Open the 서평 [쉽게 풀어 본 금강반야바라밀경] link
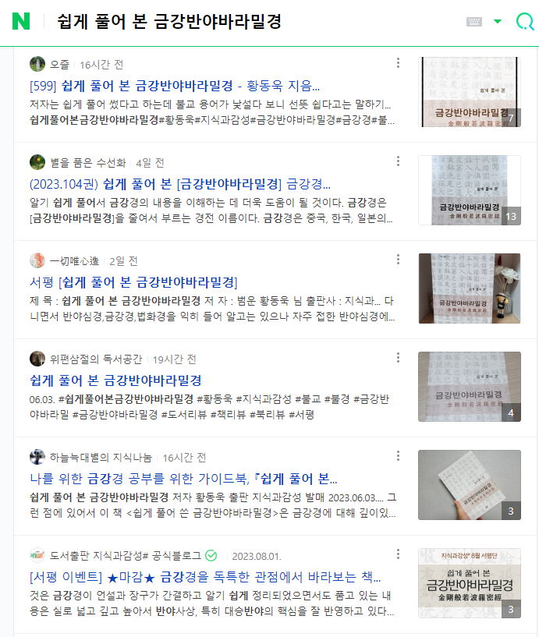The width and height of the screenshot is (539, 637). tap(133, 282)
